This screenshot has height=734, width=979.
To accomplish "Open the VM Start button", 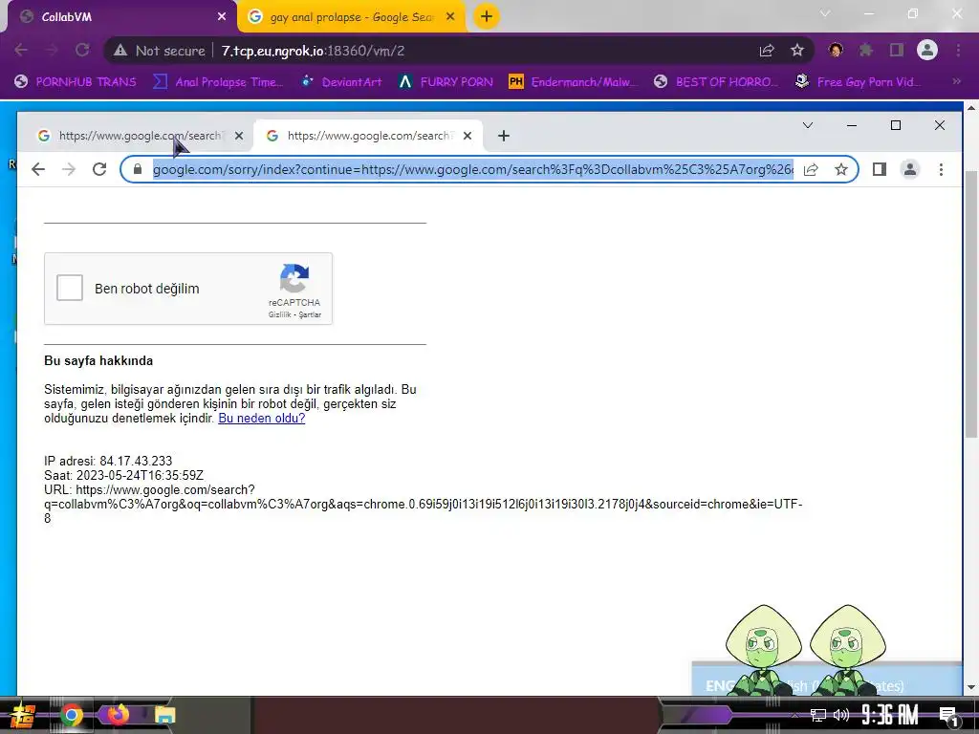I will [x=23, y=715].
